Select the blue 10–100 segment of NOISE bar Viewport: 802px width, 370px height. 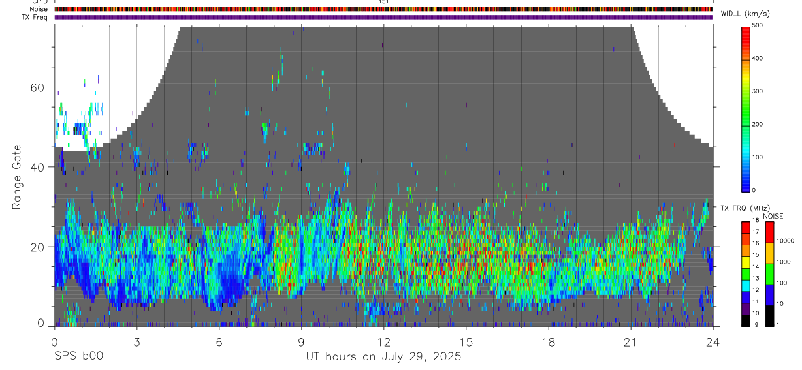(769, 295)
